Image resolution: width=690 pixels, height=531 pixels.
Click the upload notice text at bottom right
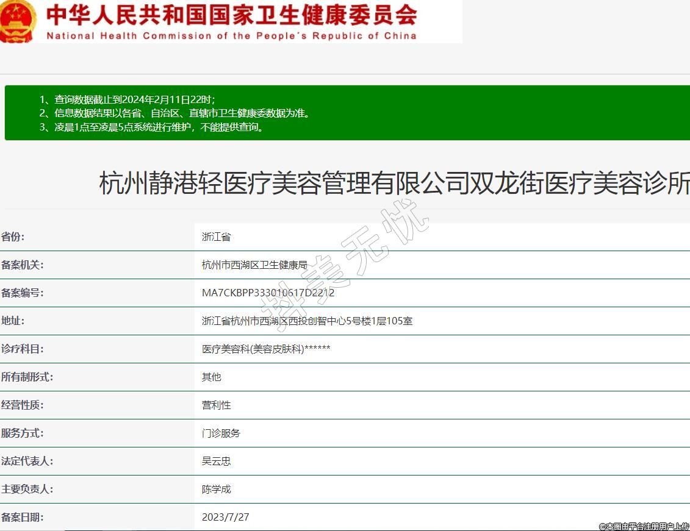[x=644, y=526]
